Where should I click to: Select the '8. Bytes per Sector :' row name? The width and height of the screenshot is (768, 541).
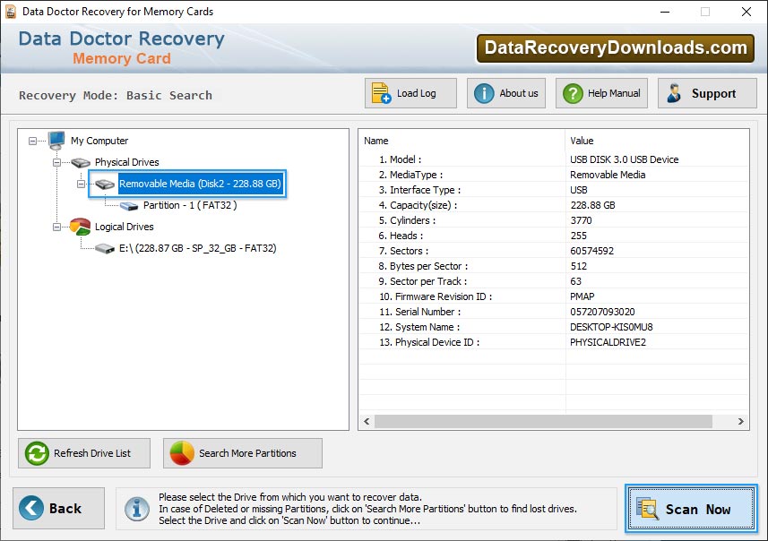423,266
